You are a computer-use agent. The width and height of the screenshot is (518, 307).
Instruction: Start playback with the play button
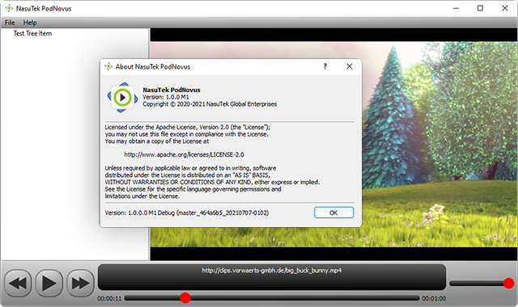point(49,283)
